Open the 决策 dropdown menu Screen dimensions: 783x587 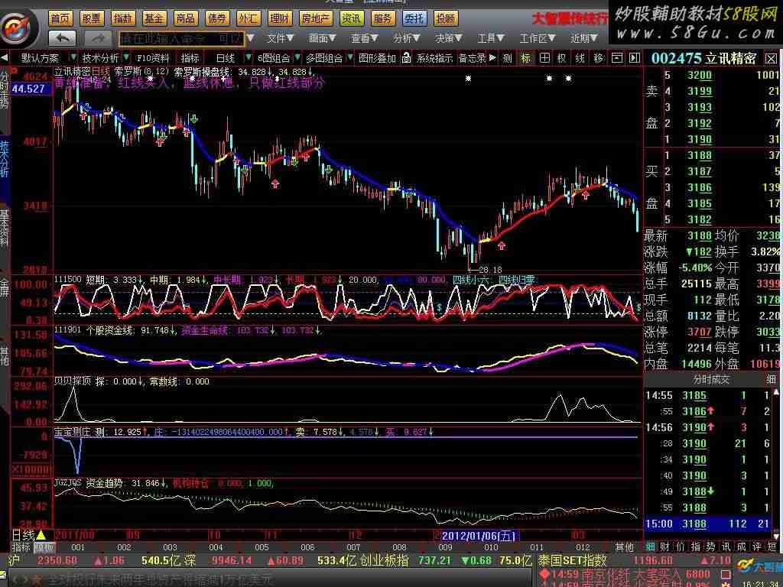point(448,38)
